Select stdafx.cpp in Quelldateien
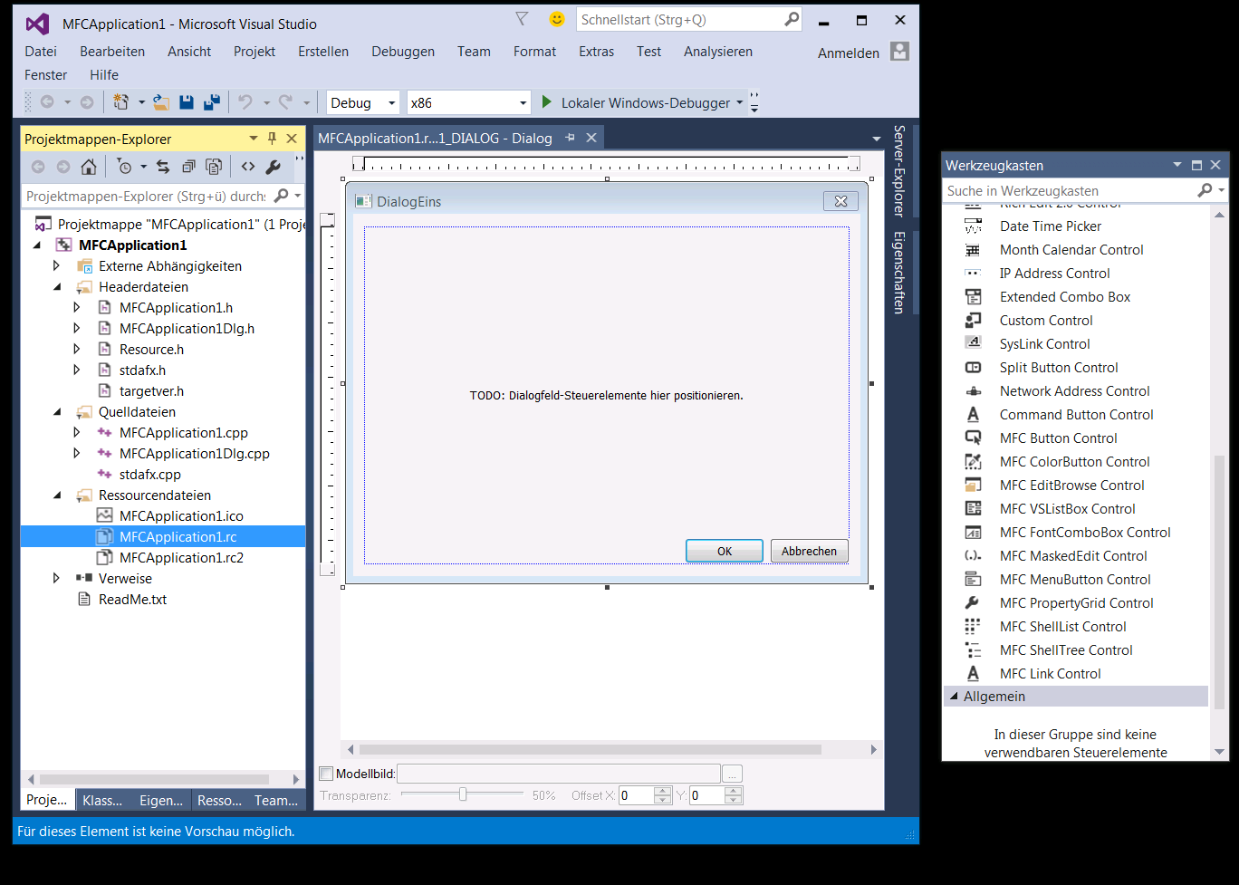 tap(149, 475)
